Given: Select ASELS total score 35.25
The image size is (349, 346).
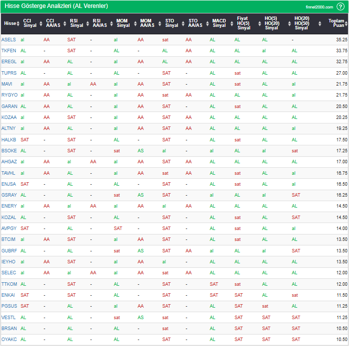Looking at the screenshot, I should [342, 40].
